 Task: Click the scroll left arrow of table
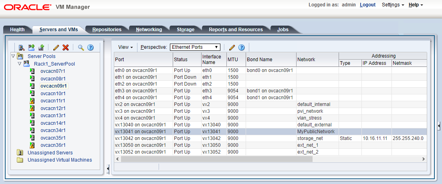click(x=117, y=159)
